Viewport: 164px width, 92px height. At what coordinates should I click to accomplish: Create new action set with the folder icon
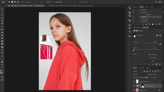click(153, 24)
